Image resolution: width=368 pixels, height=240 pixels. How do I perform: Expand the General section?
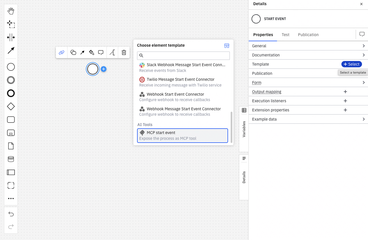point(308,46)
